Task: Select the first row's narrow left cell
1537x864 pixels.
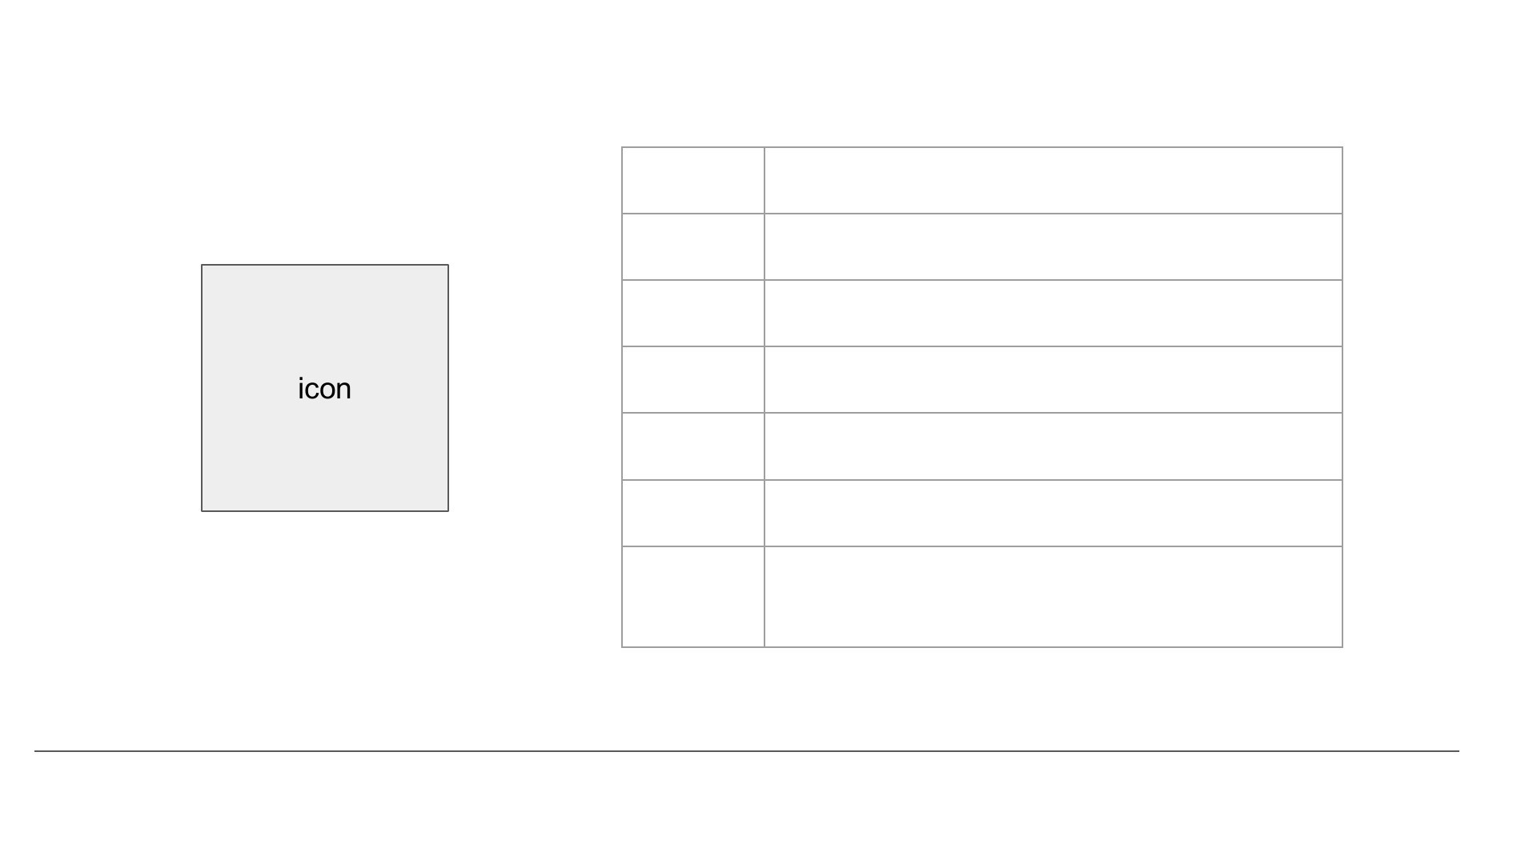Action: 693,180
